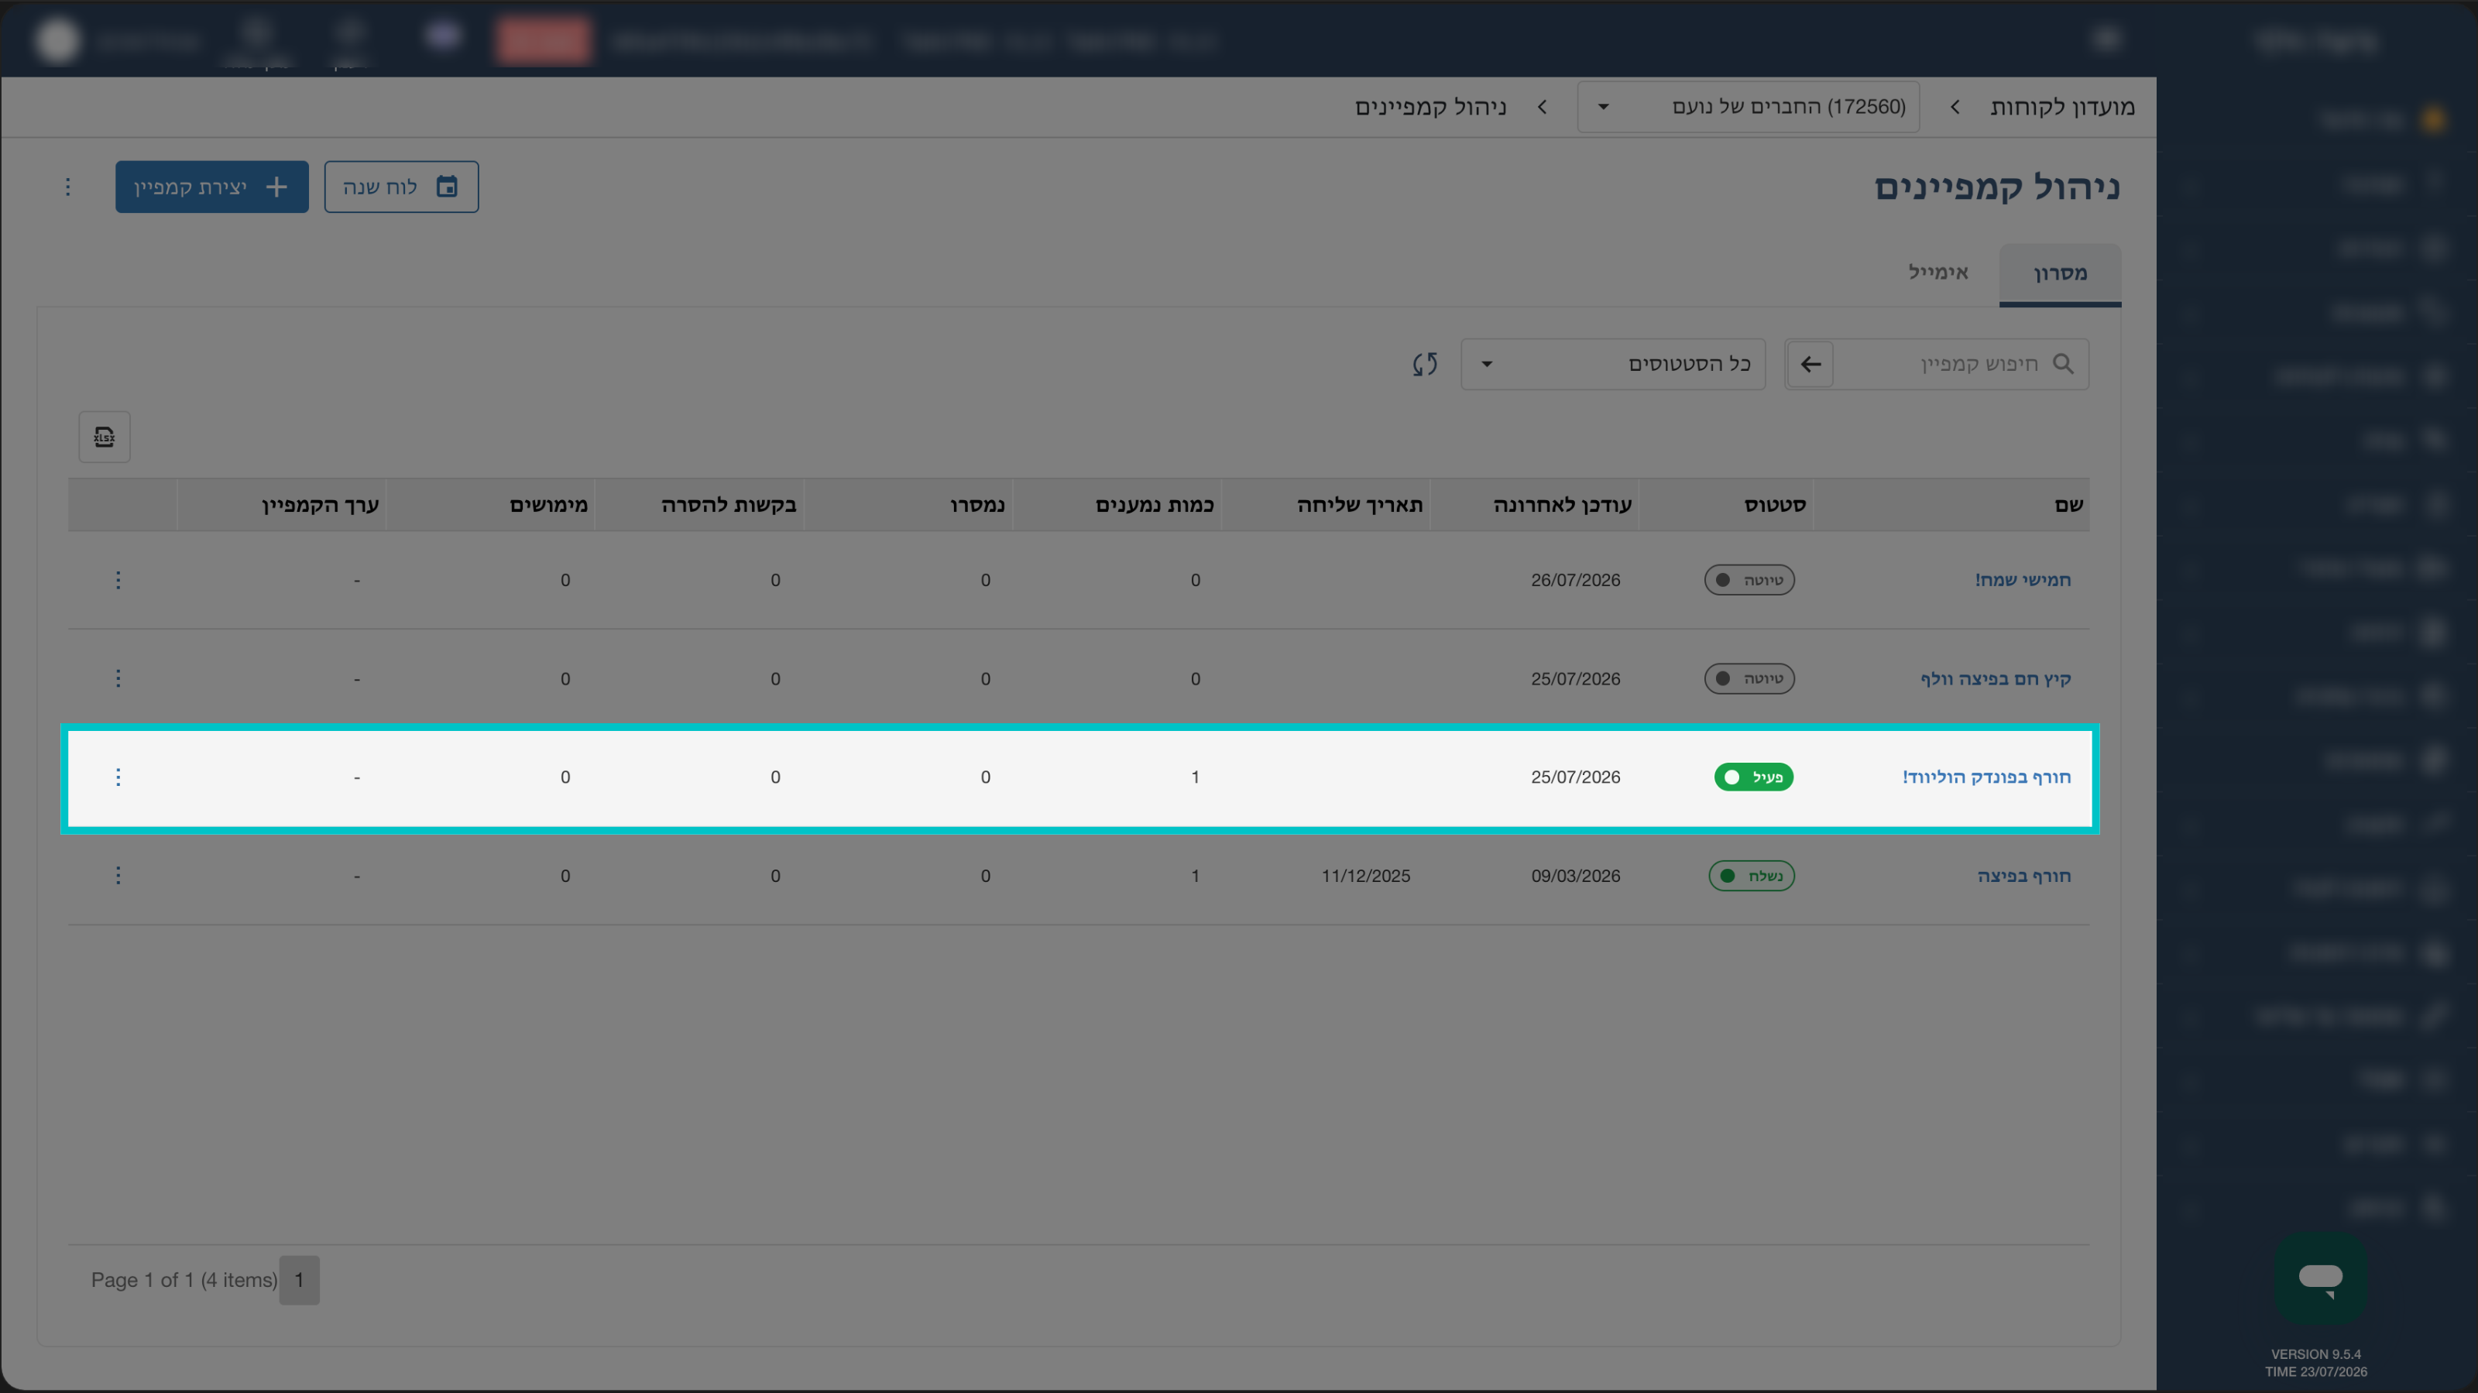Open the three-dot menu for קיץ חם בפיצה וולף row

coord(118,678)
